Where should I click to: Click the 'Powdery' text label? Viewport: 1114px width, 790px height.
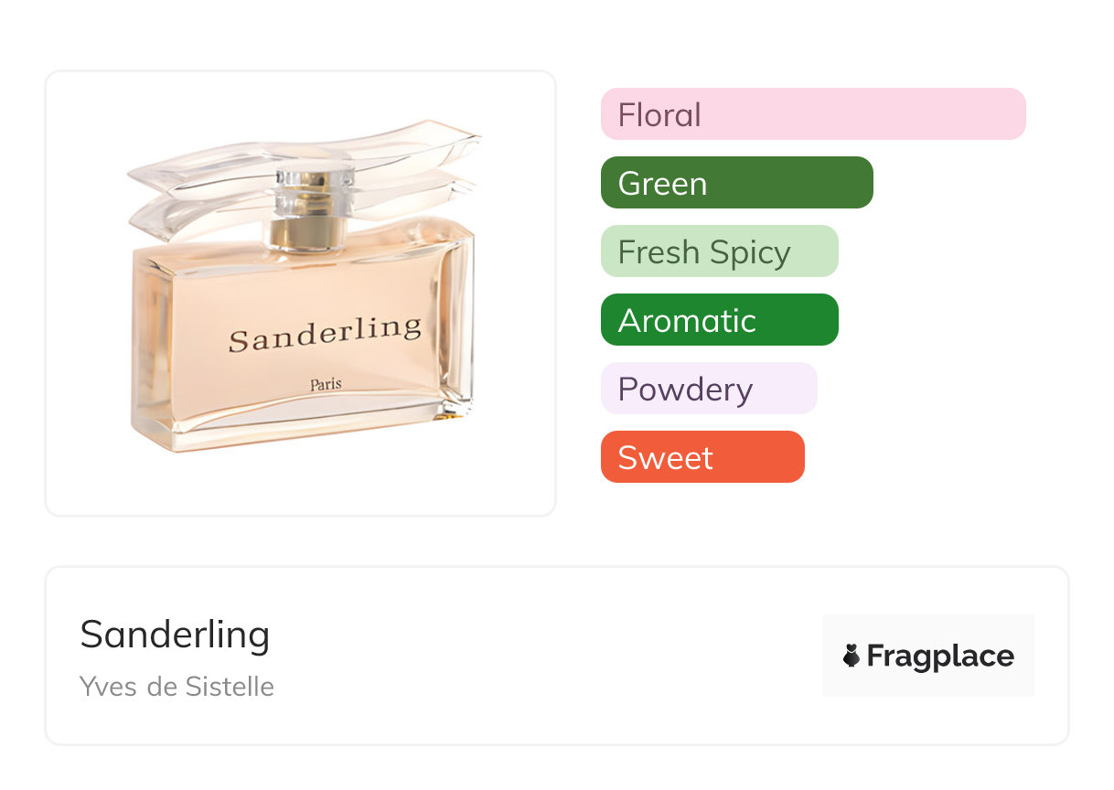tap(685, 390)
